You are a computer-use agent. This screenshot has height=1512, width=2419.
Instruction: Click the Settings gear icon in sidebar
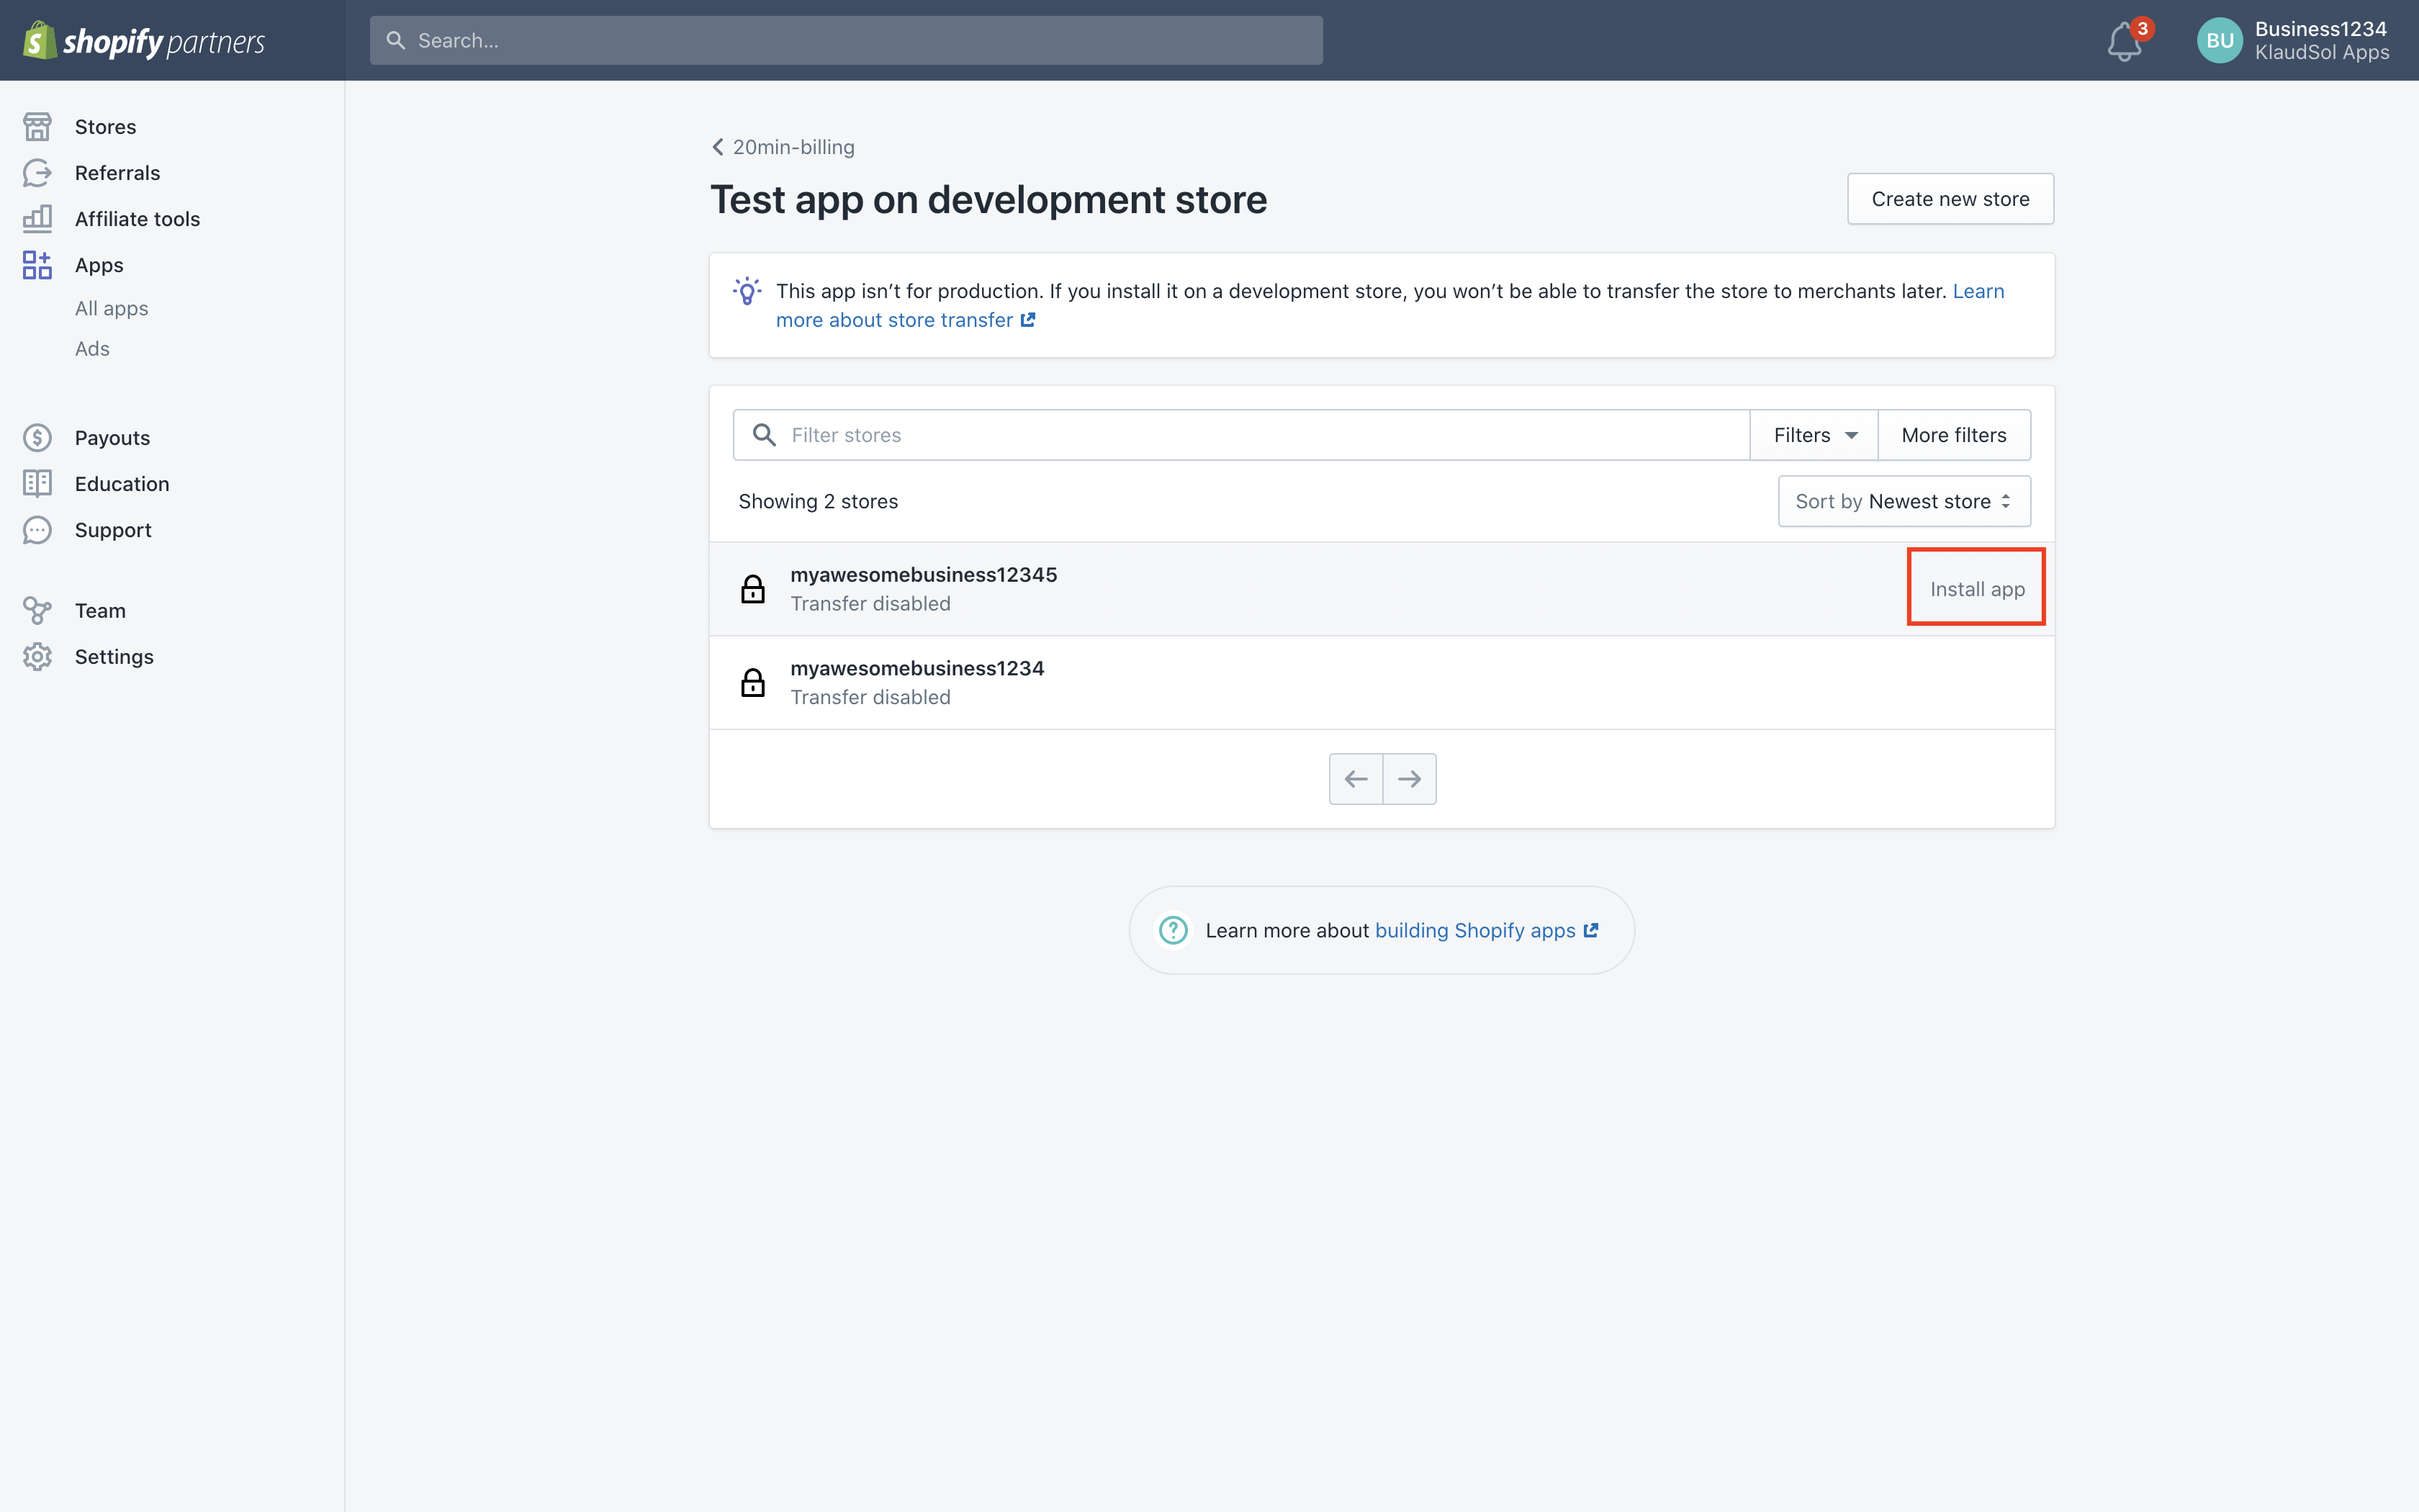tap(37, 657)
